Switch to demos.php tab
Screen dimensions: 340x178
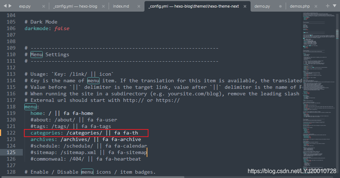tap(300, 6)
